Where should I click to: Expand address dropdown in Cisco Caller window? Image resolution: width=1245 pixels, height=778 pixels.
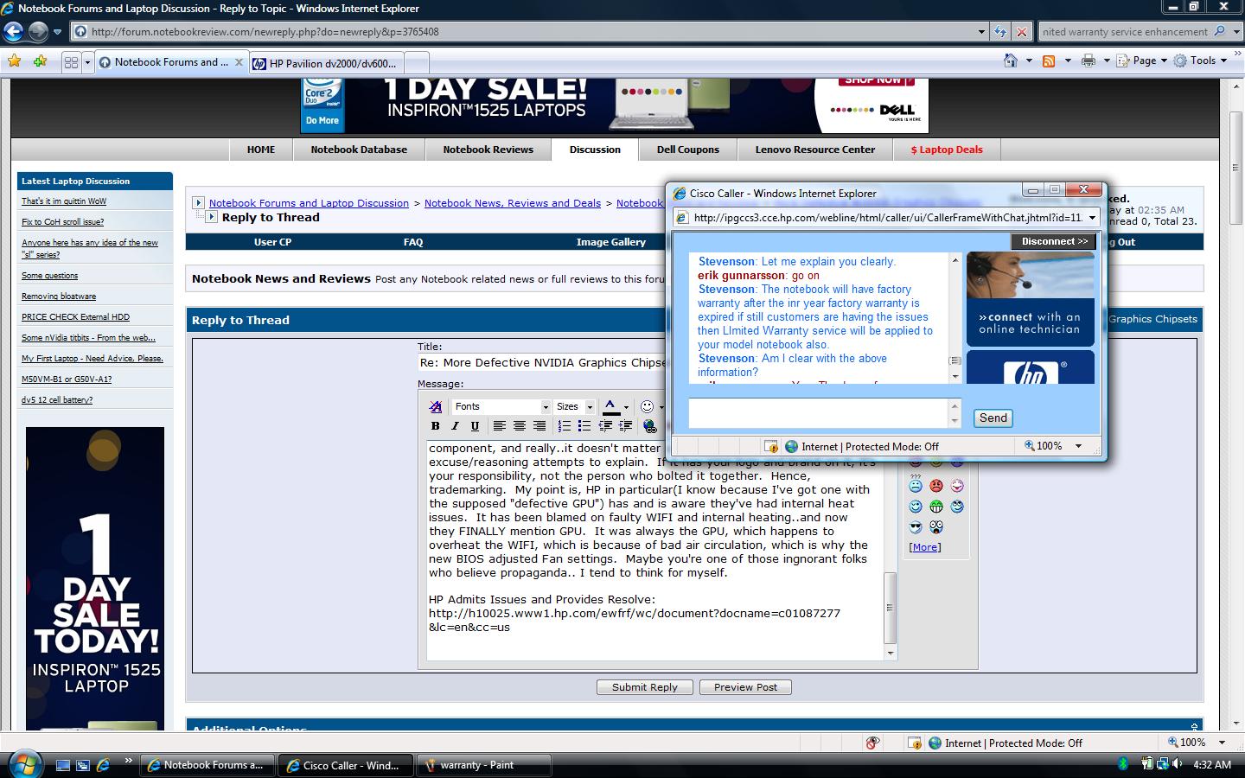(1092, 218)
